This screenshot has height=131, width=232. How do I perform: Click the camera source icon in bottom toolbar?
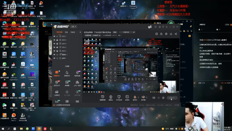[111, 98]
